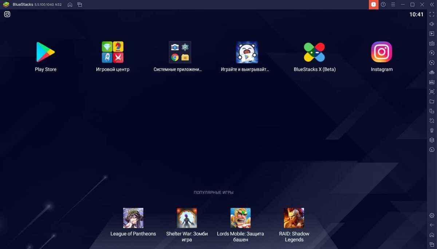Click the memory trim icon in sidebar
437x249 pixels.
[x=432, y=72]
